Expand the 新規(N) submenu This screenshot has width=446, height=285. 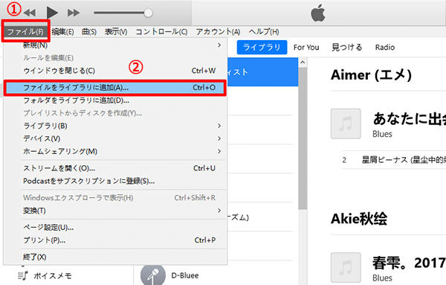[115, 45]
